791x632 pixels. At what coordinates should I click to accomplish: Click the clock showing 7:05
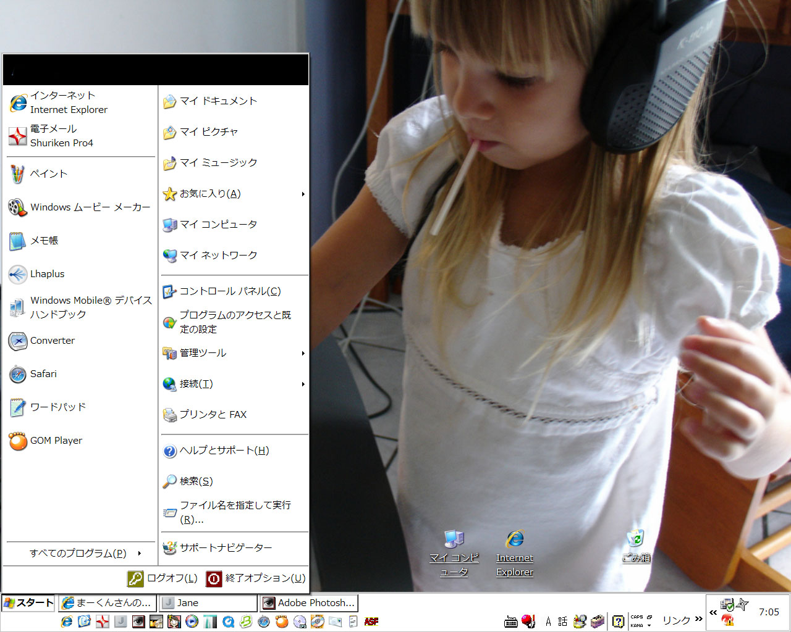[x=769, y=612]
